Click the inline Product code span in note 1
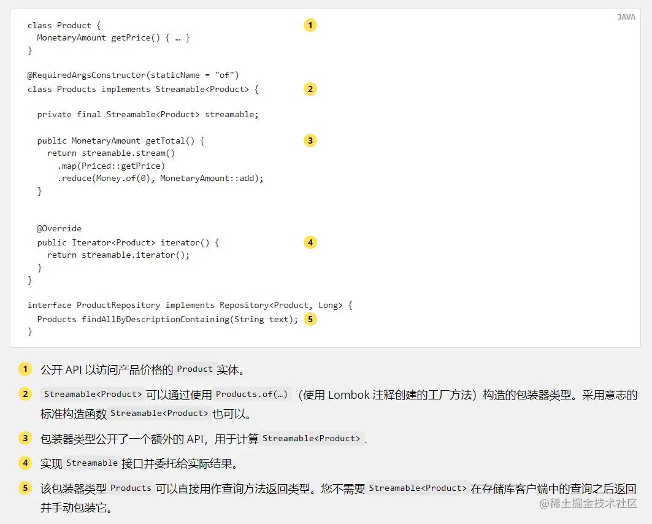This screenshot has width=652, height=524. coord(194,369)
